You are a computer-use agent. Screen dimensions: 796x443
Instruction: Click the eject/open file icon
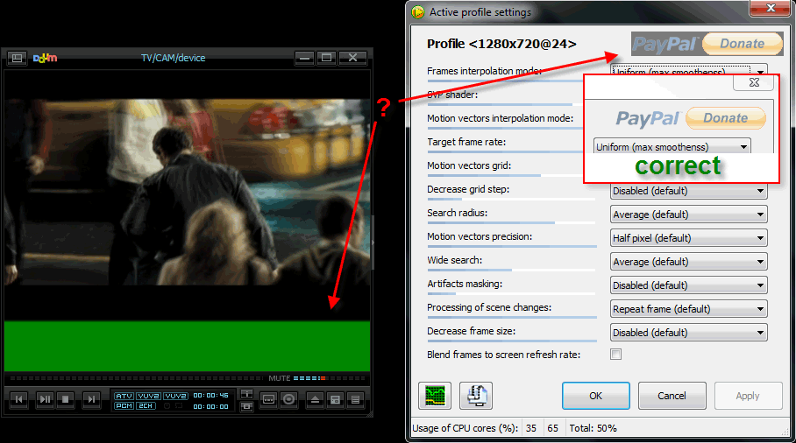pos(316,399)
